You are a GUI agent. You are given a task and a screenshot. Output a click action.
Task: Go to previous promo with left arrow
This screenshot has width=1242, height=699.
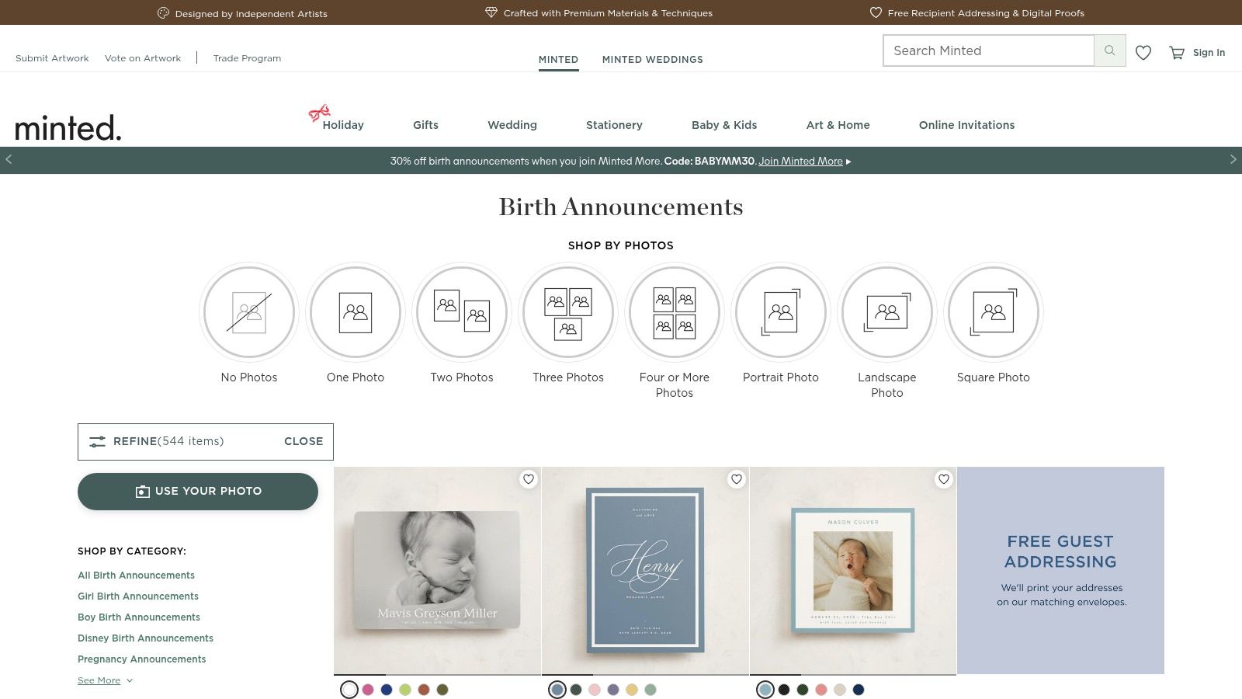tap(9, 159)
